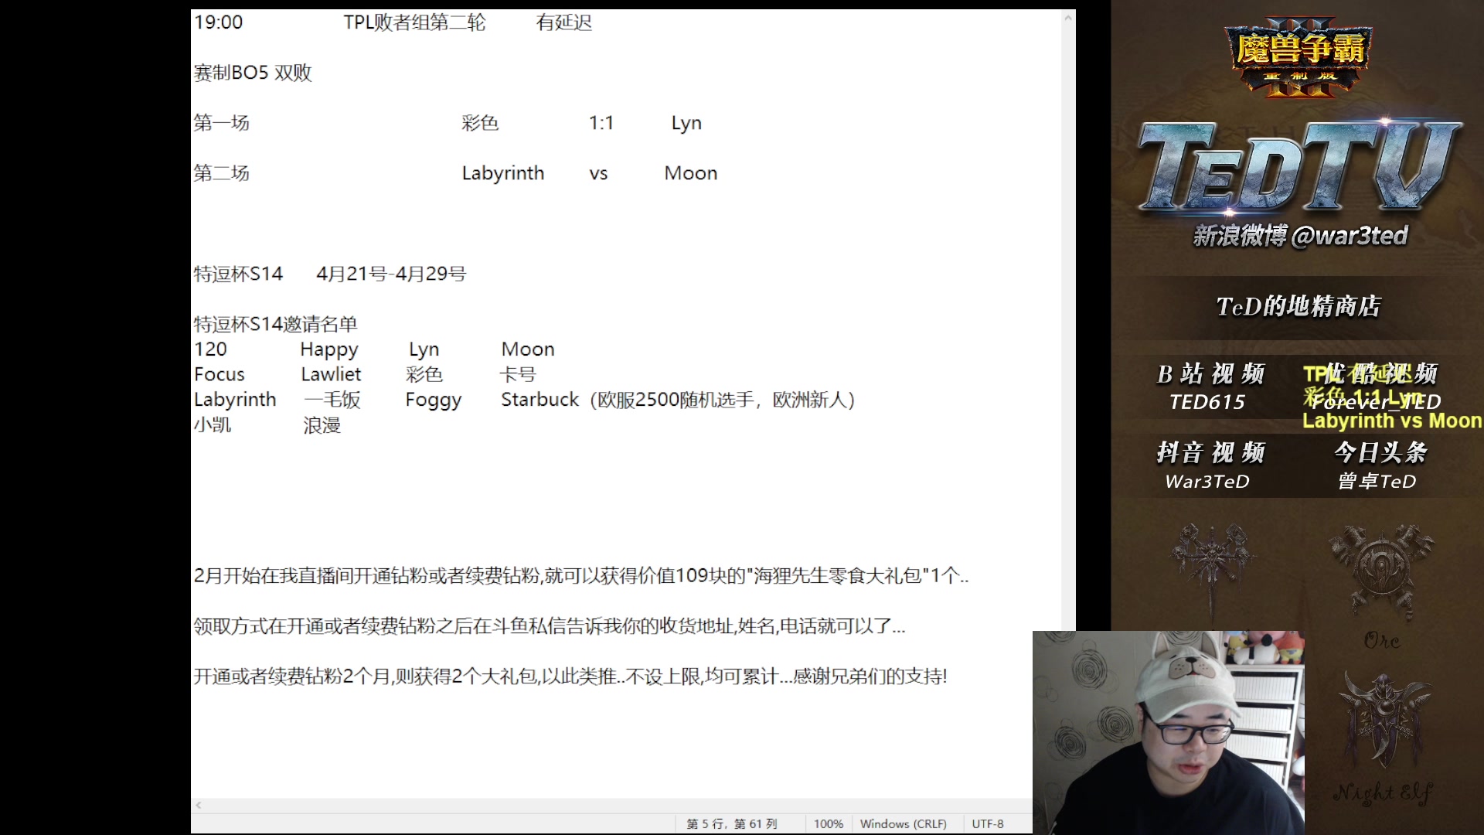Click the Windows (CRLF) line-ending indicator
This screenshot has height=835, width=1484.
pos(904,824)
